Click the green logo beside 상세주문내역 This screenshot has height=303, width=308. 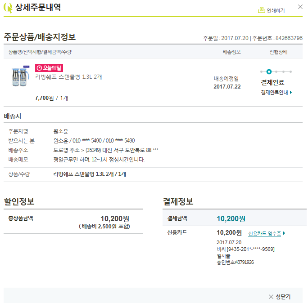[8, 8]
